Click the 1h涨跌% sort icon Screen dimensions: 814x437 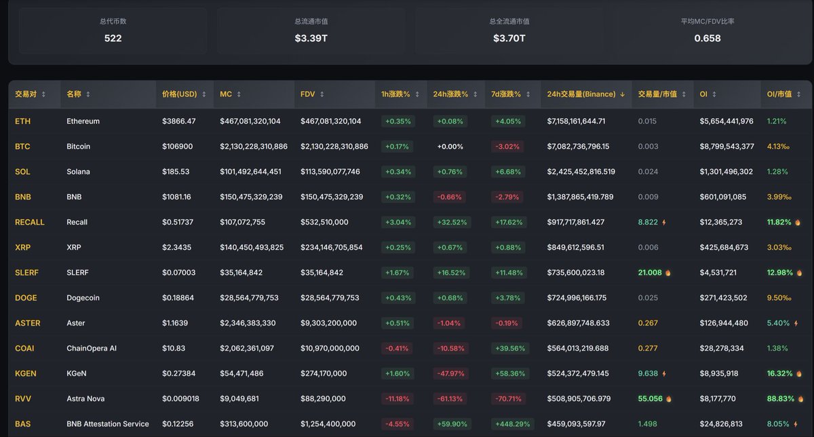tap(417, 94)
